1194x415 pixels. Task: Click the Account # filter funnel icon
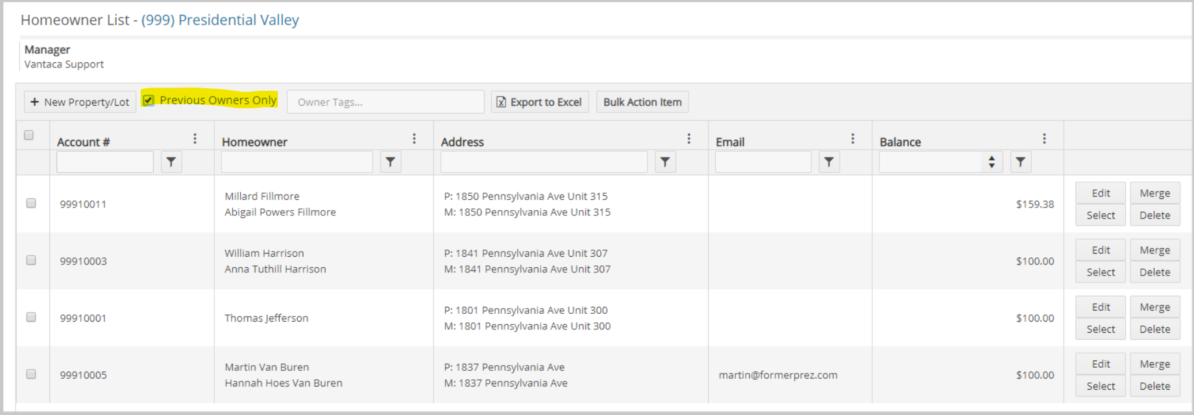tap(171, 162)
